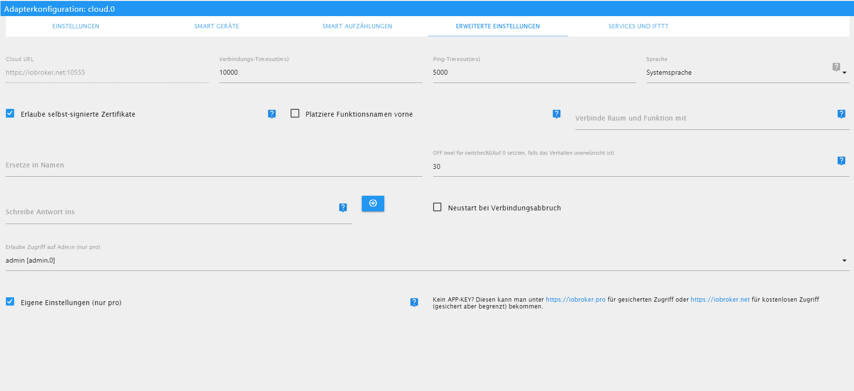The height and width of the screenshot is (391, 854).
Task: Open help for Platziere Funktionsnamen vorne
Action: pos(557,114)
